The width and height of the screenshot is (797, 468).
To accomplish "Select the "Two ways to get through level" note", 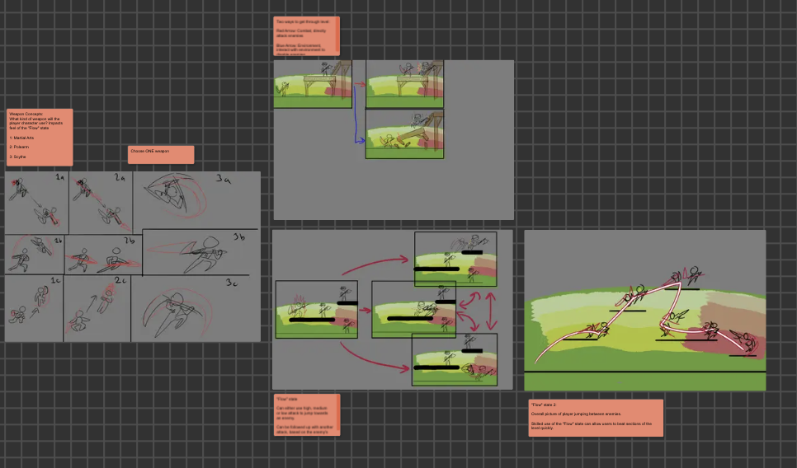I will click(306, 36).
